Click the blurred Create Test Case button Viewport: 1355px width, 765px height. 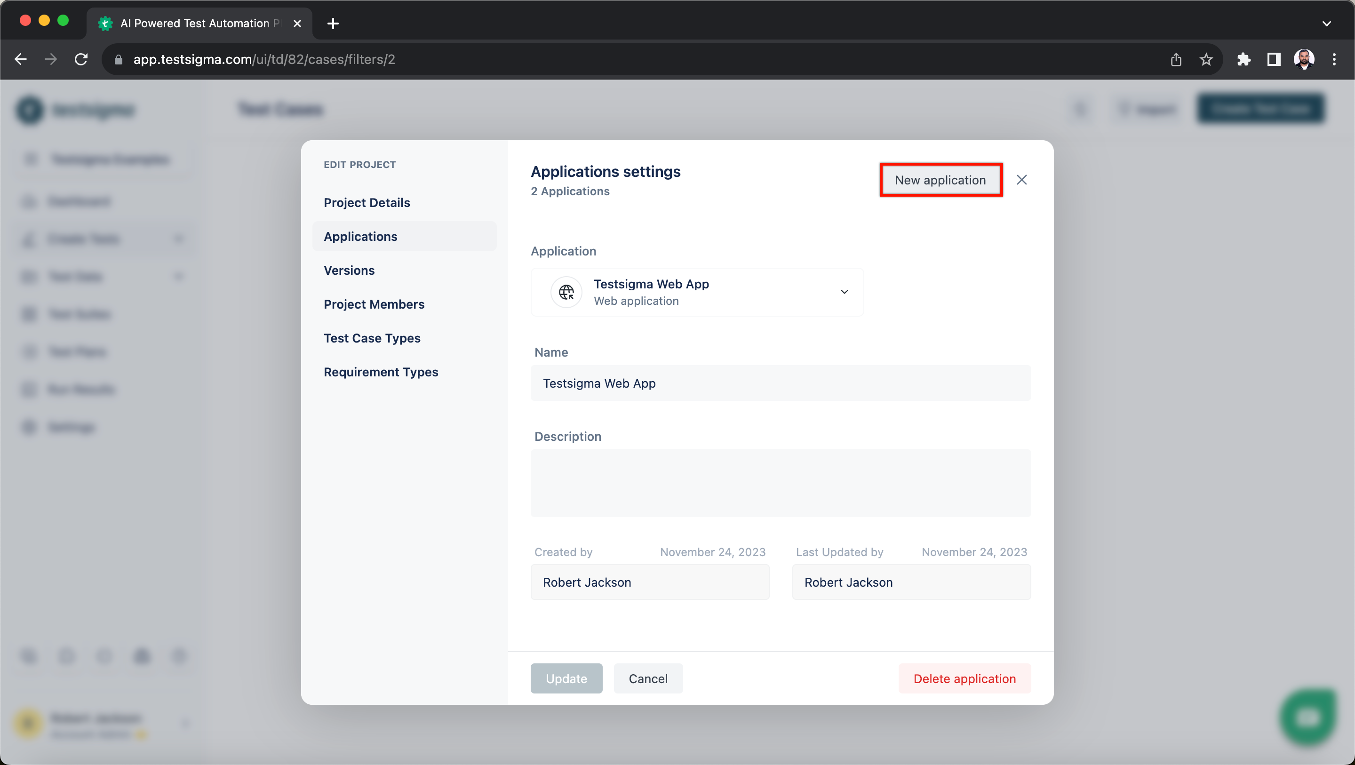point(1261,109)
